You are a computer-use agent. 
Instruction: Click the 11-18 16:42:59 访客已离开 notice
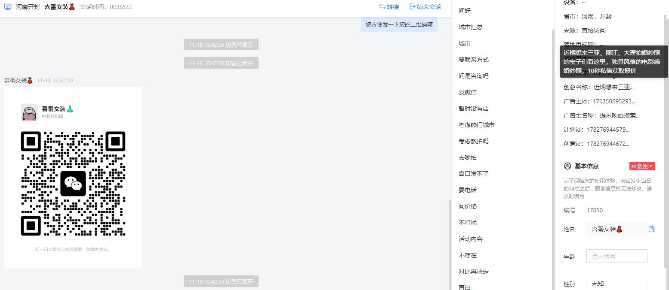[x=221, y=281]
